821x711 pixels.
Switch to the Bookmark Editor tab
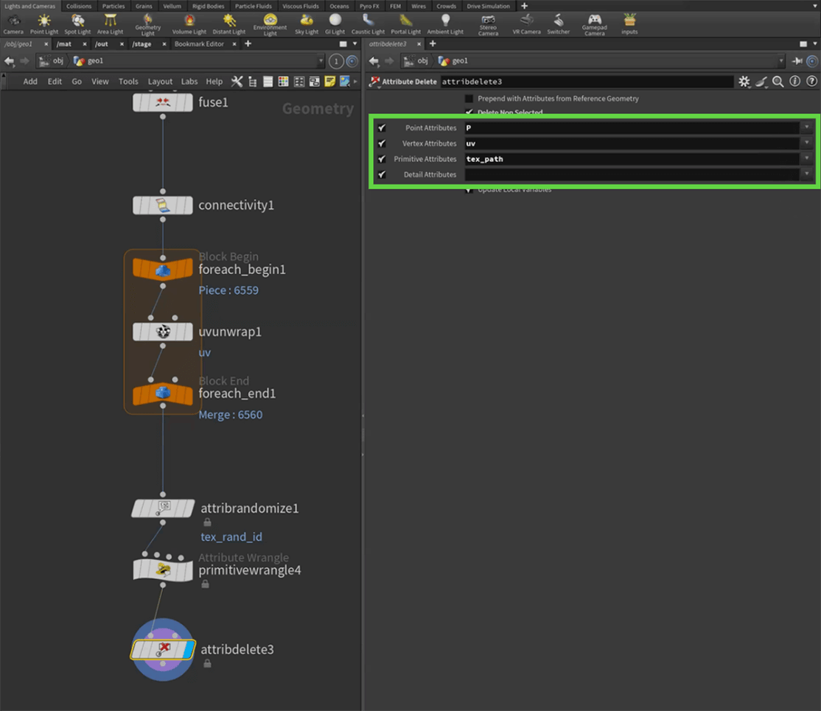coord(199,44)
